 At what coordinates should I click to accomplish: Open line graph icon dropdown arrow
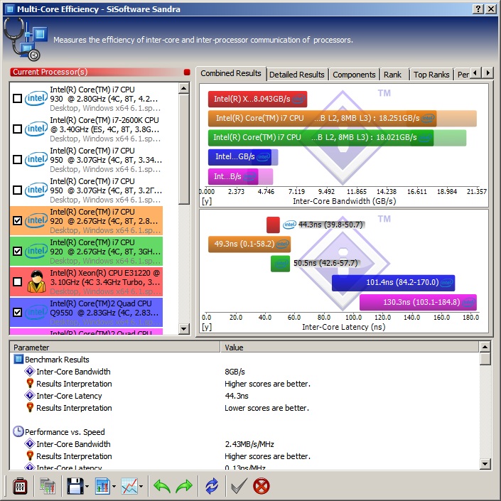coord(141,487)
